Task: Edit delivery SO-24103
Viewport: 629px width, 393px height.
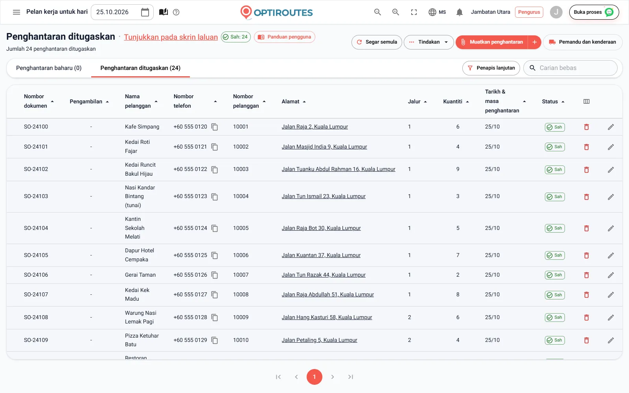Action: coord(611,197)
